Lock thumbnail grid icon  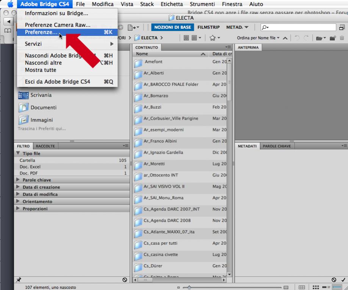tap(302, 287)
